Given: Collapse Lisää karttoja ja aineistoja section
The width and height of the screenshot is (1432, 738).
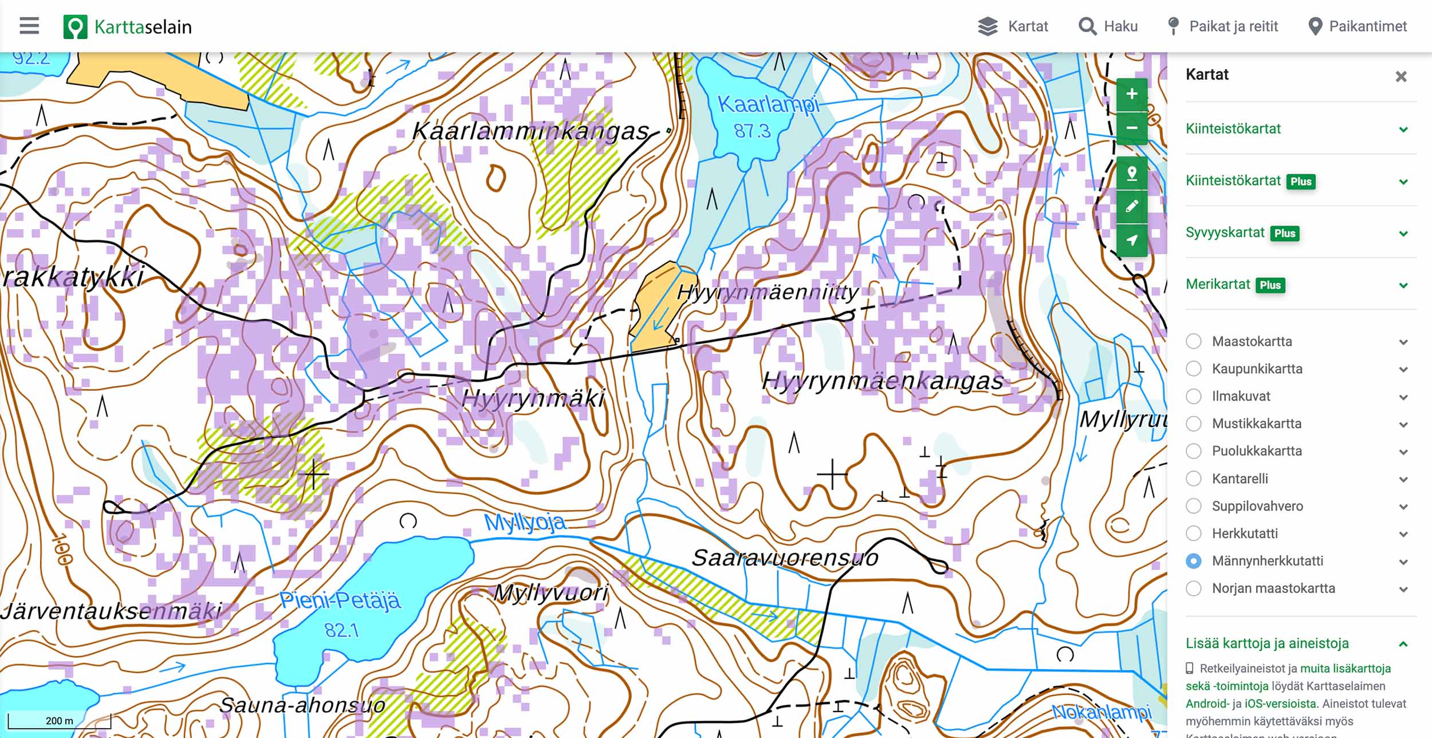Looking at the screenshot, I should click(x=1403, y=644).
